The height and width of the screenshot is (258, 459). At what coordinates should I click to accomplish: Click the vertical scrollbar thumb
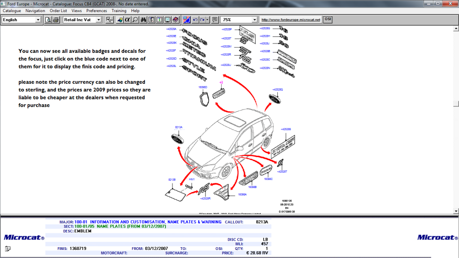point(456,104)
